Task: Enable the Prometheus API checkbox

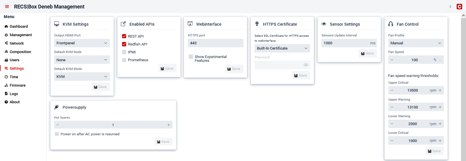Action: pyautogui.click(x=124, y=60)
